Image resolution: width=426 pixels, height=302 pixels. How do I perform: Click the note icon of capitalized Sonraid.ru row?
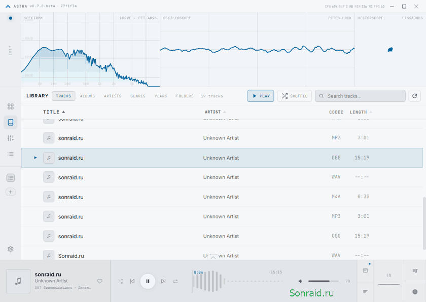coord(49,255)
